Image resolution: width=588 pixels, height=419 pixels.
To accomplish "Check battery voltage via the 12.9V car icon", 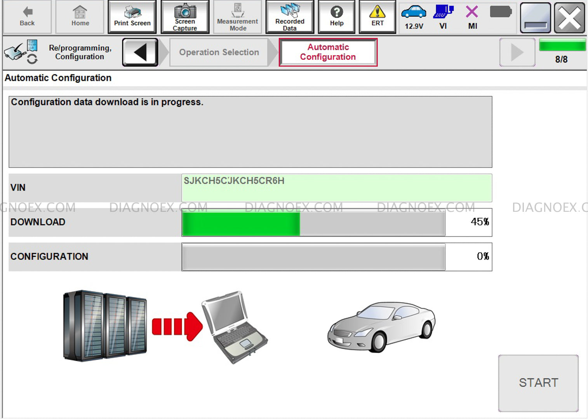I will pyautogui.click(x=413, y=17).
